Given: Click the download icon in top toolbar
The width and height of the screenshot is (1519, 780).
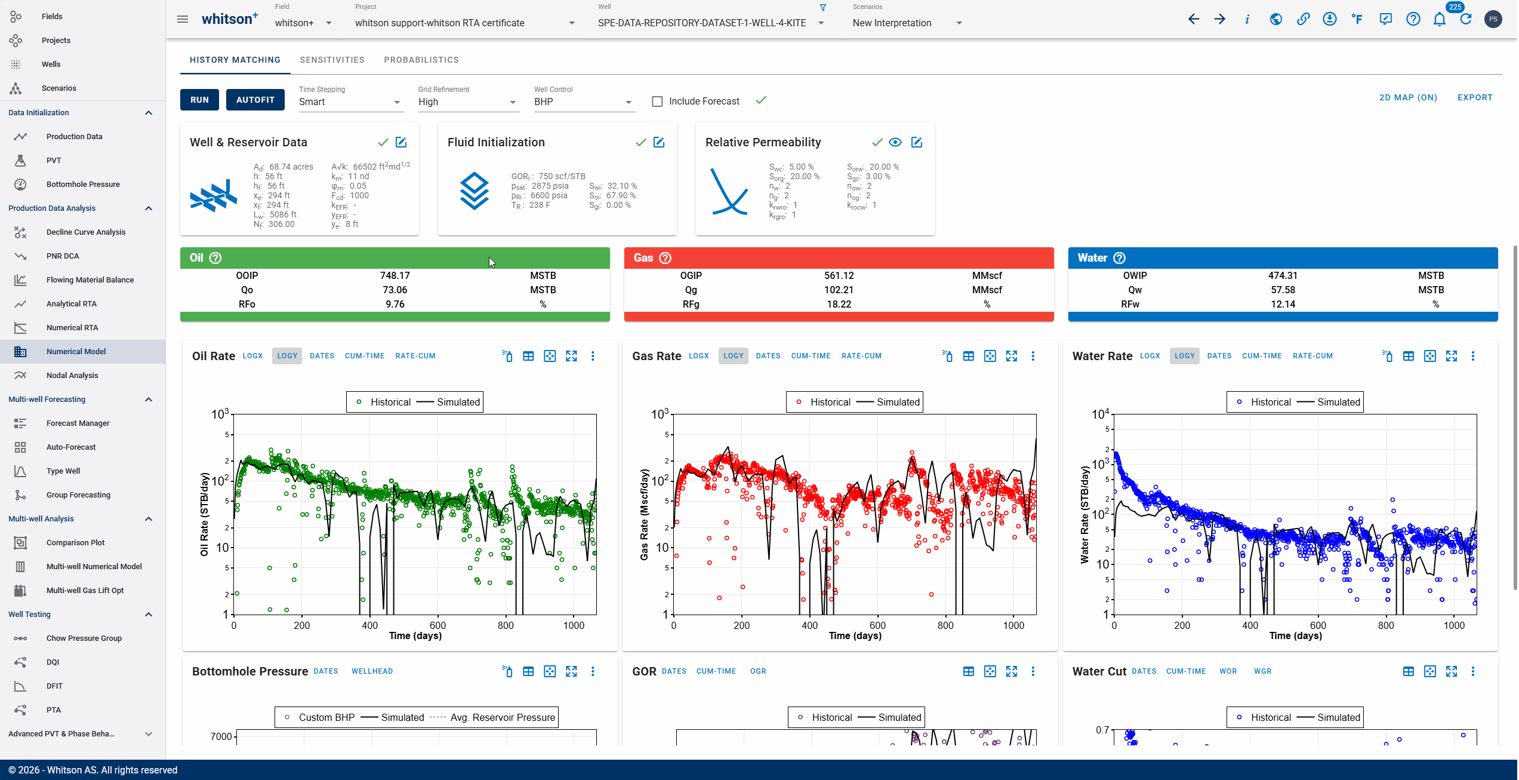Looking at the screenshot, I should point(1330,19).
